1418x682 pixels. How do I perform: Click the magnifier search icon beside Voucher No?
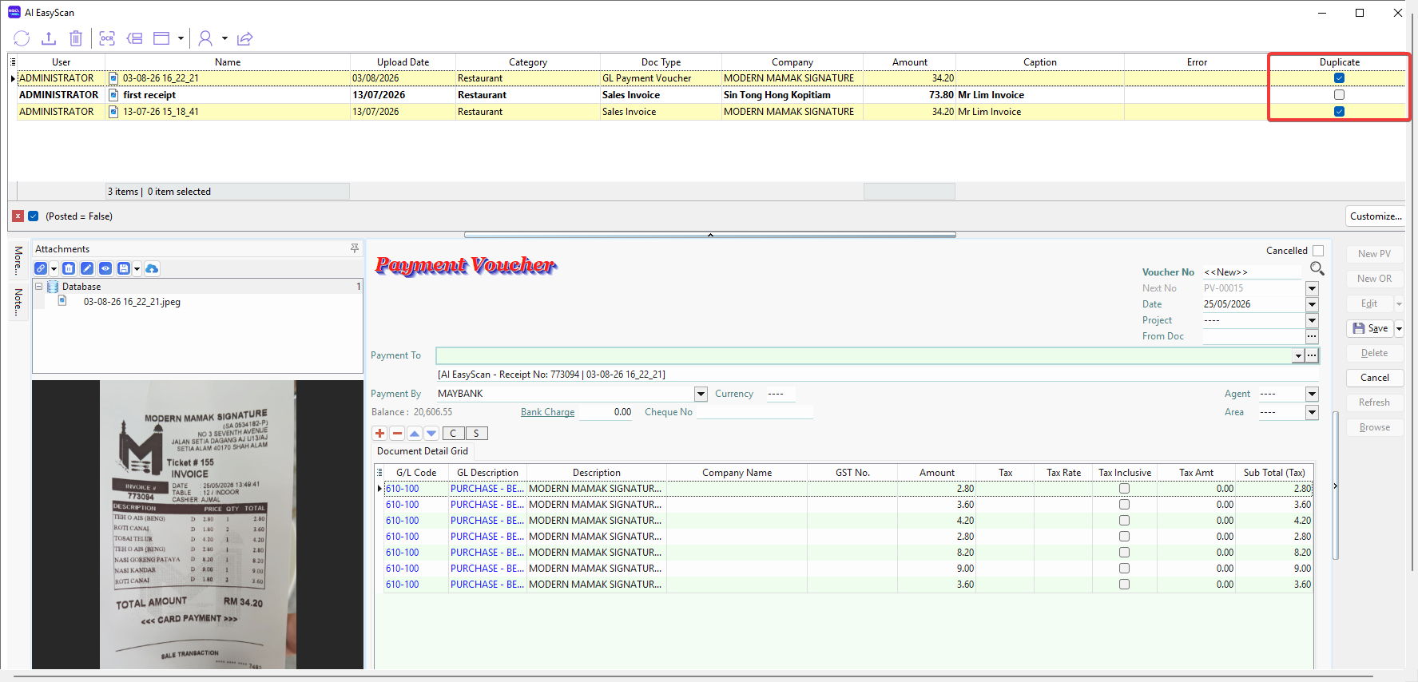coord(1317,268)
